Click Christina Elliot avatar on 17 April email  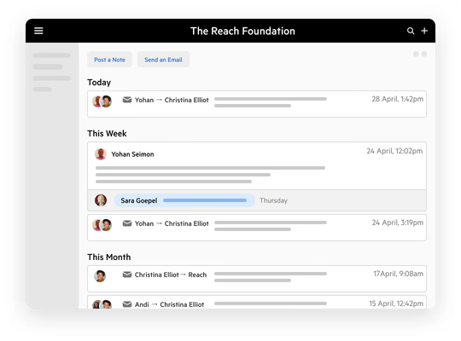click(100, 276)
